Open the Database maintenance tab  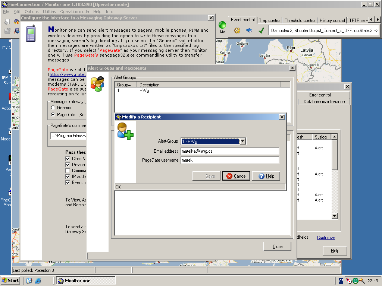pyautogui.click(x=324, y=102)
